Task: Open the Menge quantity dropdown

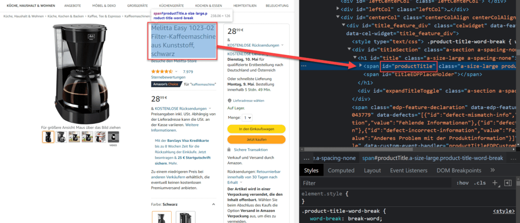Action: click(x=247, y=117)
